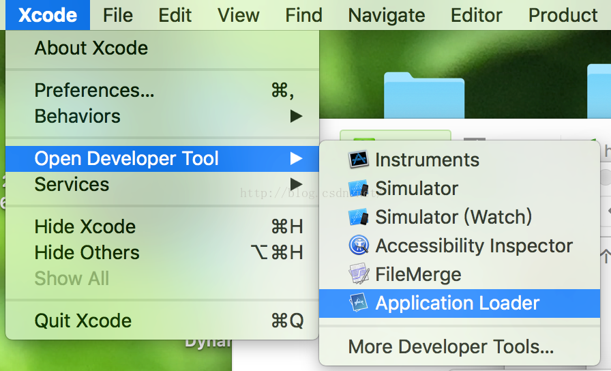Screen dimensions: 611x371
Task: Click the Accessibility Inspector icon
Action: 359,246
